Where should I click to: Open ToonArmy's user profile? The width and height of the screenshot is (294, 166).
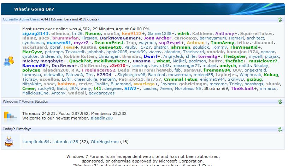tap(222, 43)
